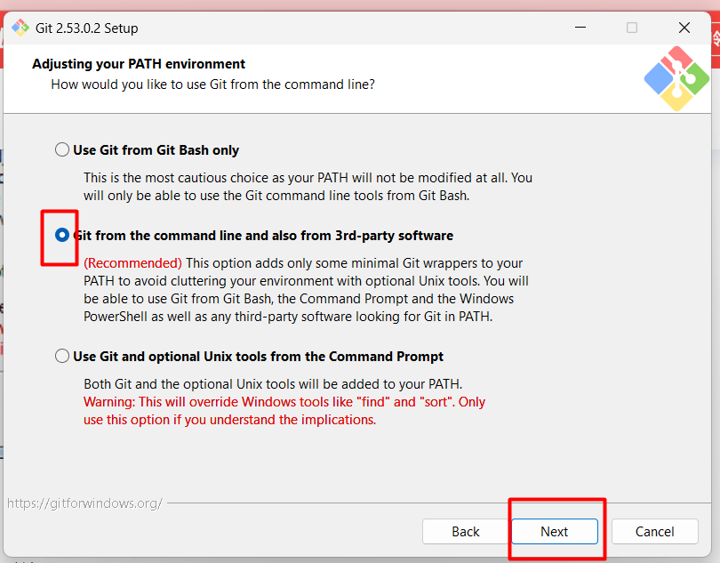Image resolution: width=720 pixels, height=563 pixels.
Task: Go Back to previous setup page
Action: 465,531
